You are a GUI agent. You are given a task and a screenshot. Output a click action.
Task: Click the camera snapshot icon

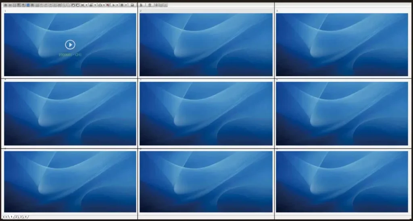point(100,5)
